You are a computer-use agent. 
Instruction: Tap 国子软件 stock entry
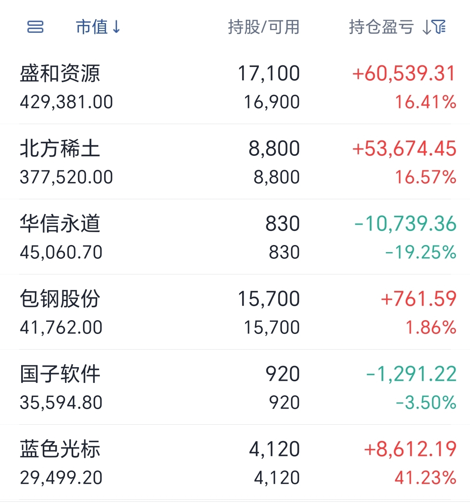tap(235, 387)
